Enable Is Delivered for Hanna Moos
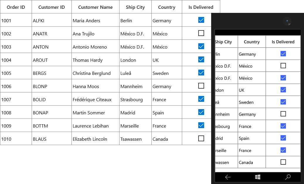 (x=201, y=86)
